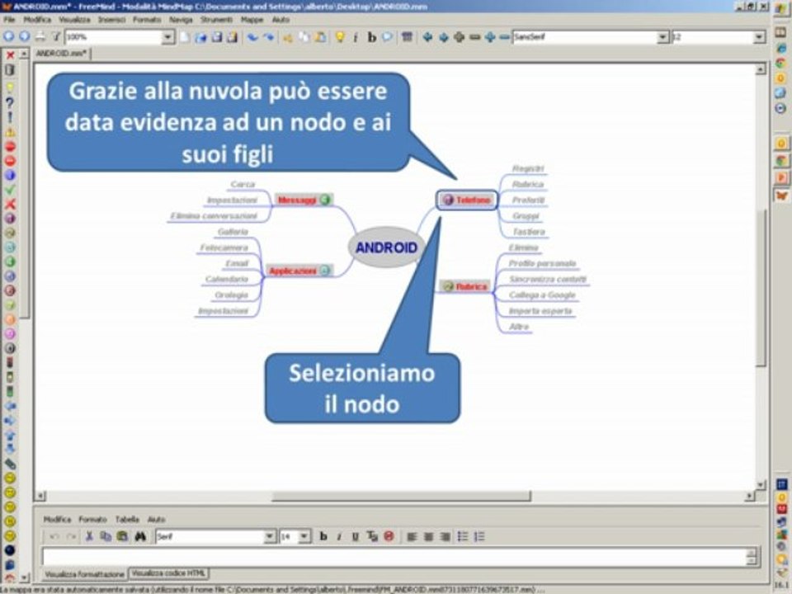The width and height of the screenshot is (792, 594).
Task: Click trash icon to remove all node icons
Action: click(x=10, y=69)
